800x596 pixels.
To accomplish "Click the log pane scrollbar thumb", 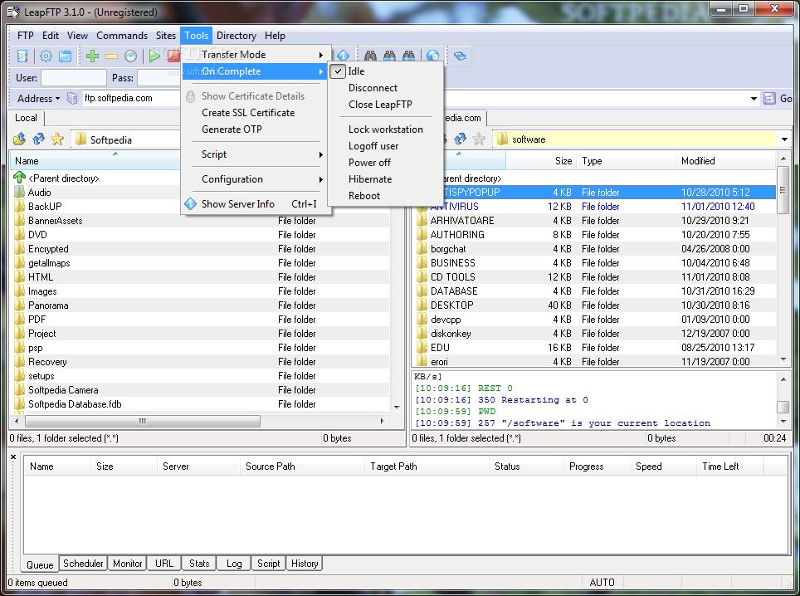I will 783,407.
